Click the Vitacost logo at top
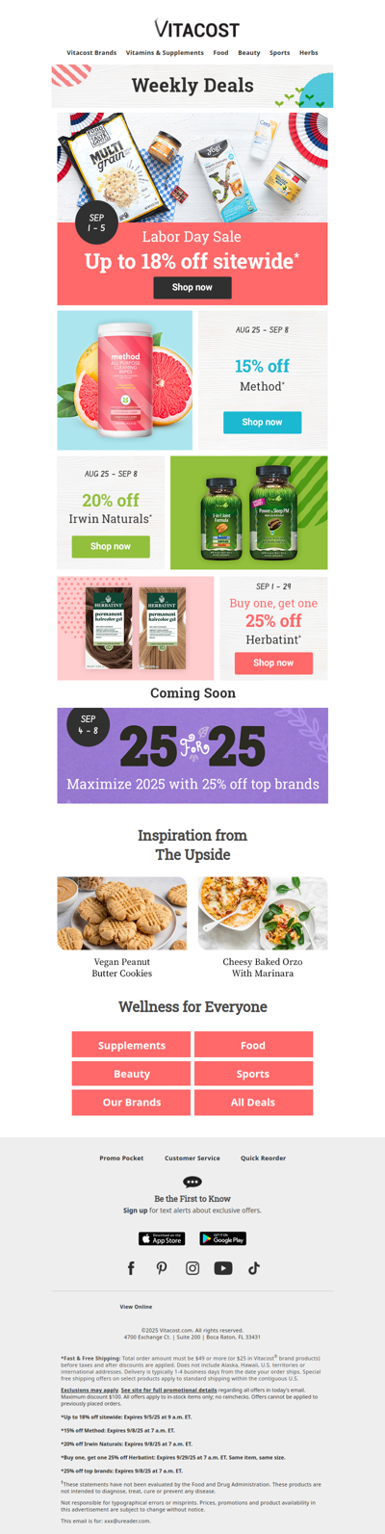 pyautogui.click(x=192, y=28)
